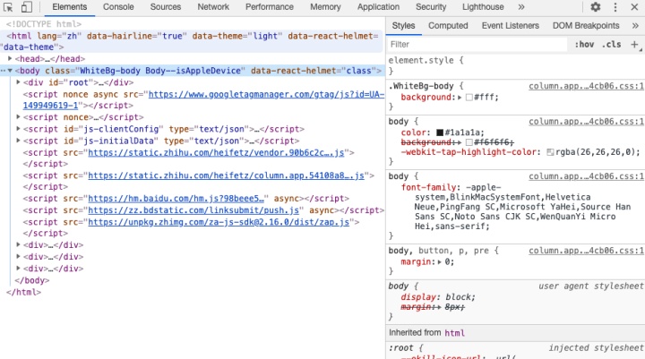Open the rgba(26,26,26,0) tap-highlight swatch
The image size is (645, 359).
(x=550, y=152)
